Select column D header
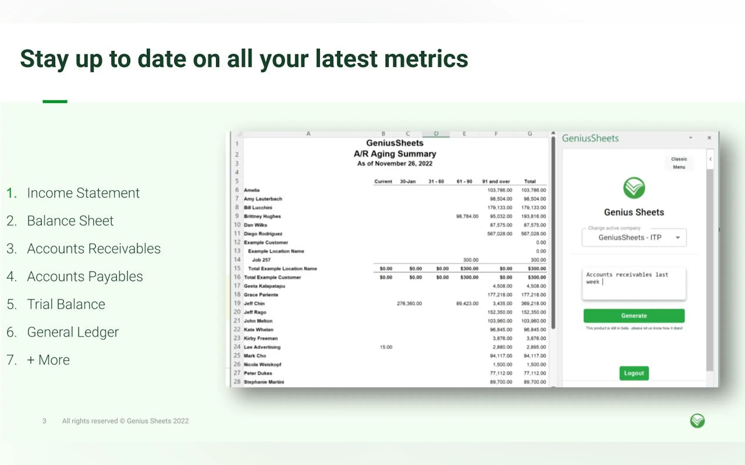This screenshot has height=465, width=745. 436,134
